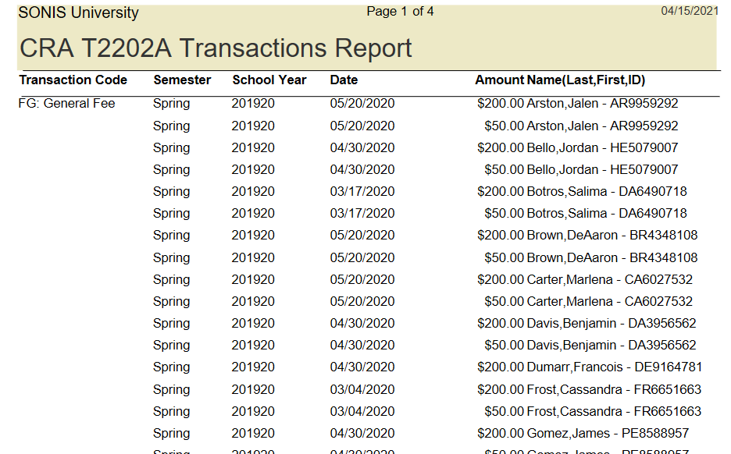The width and height of the screenshot is (731, 454).
Task: Click the Transaction Code column header
Action: pos(73,80)
